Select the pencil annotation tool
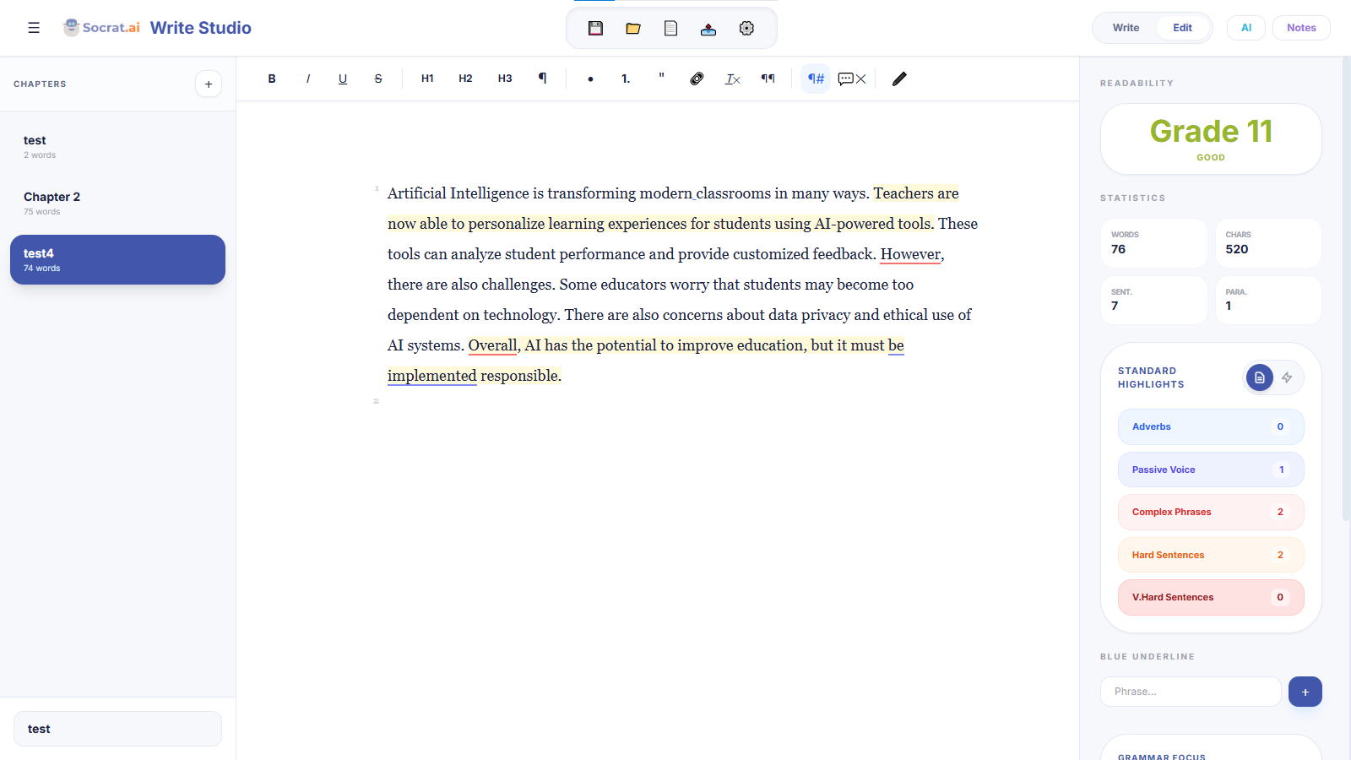Image resolution: width=1351 pixels, height=760 pixels. point(898,79)
